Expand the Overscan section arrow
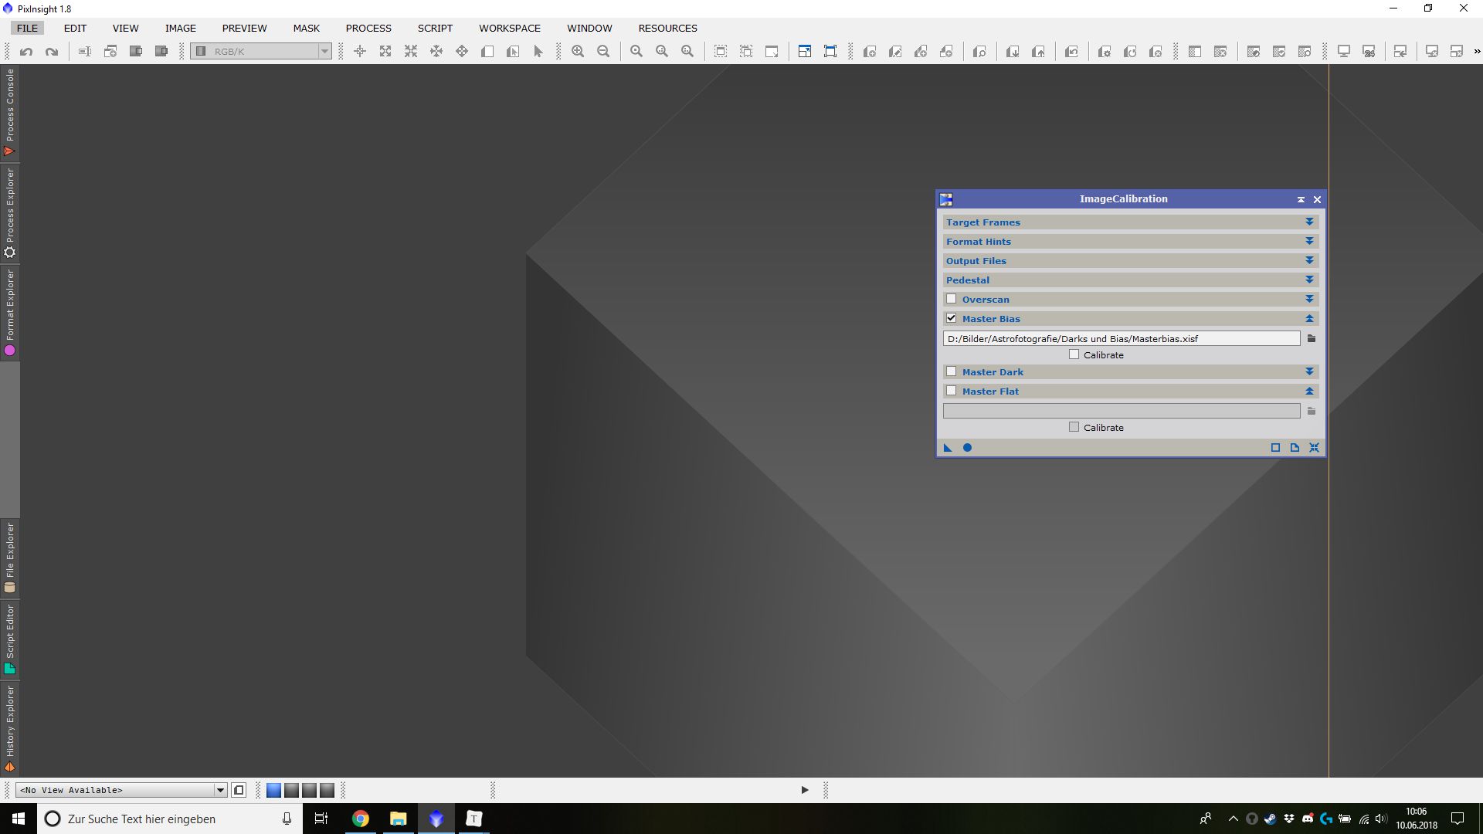Screen dimensions: 1483x834 point(1309,300)
